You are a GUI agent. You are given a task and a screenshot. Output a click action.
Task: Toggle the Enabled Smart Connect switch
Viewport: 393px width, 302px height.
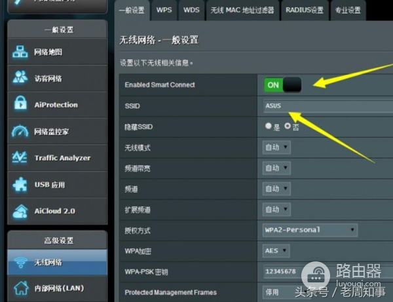(282, 85)
